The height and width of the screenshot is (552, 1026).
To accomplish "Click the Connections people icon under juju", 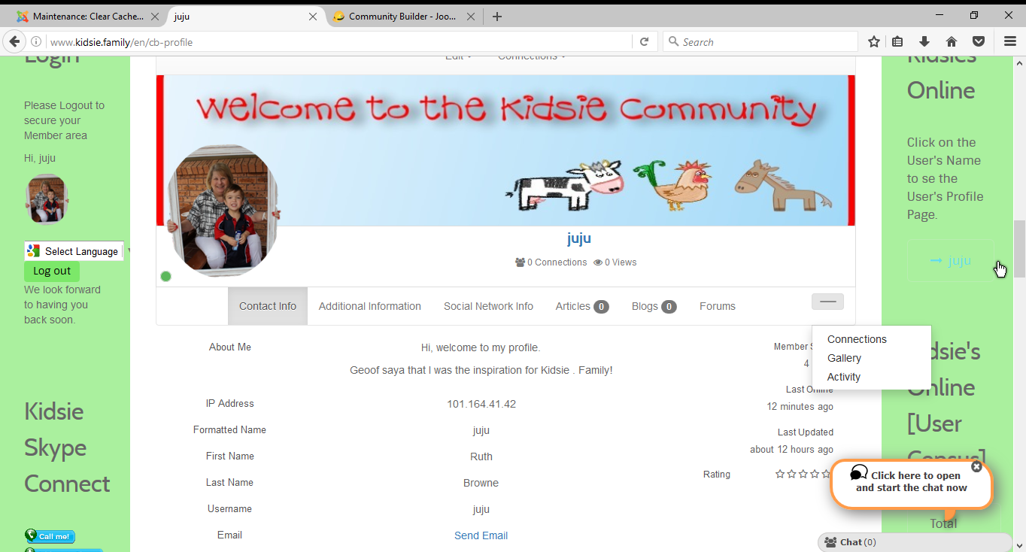I will tap(520, 262).
